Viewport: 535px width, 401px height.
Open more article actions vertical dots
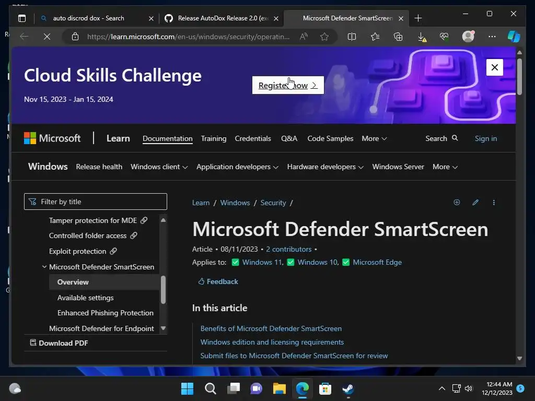pos(494,203)
